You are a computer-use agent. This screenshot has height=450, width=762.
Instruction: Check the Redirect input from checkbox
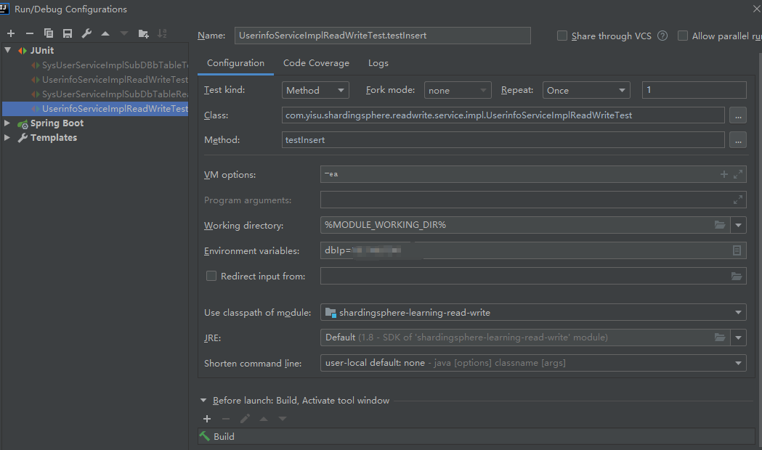pyautogui.click(x=211, y=276)
